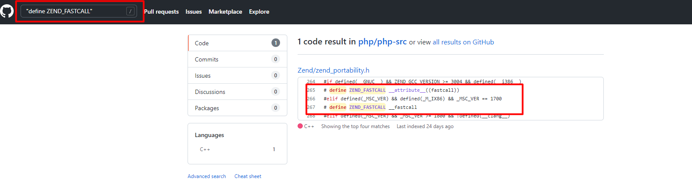Select the Discussions results filter
692x187 pixels.
click(x=237, y=92)
